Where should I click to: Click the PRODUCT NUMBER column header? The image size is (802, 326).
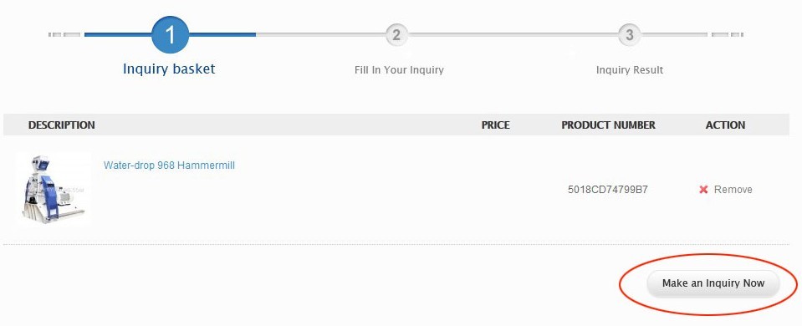[608, 125]
